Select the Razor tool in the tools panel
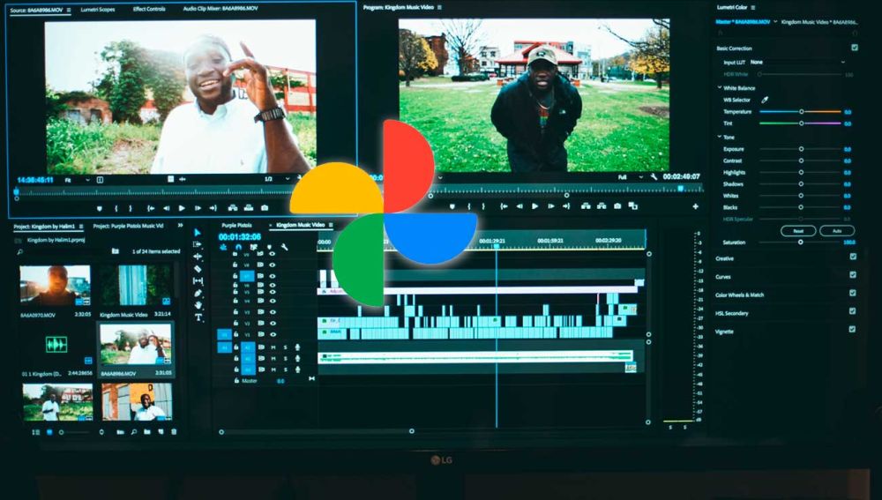Image resolution: width=882 pixels, height=500 pixels. 198,269
